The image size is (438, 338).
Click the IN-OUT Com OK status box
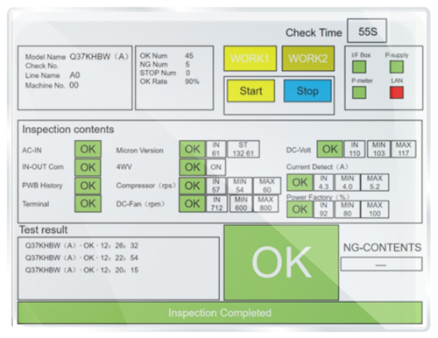tap(88, 167)
